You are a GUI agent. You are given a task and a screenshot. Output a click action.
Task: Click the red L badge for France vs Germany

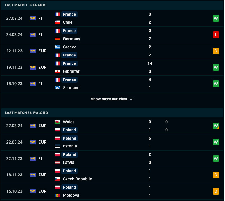[x=216, y=35]
